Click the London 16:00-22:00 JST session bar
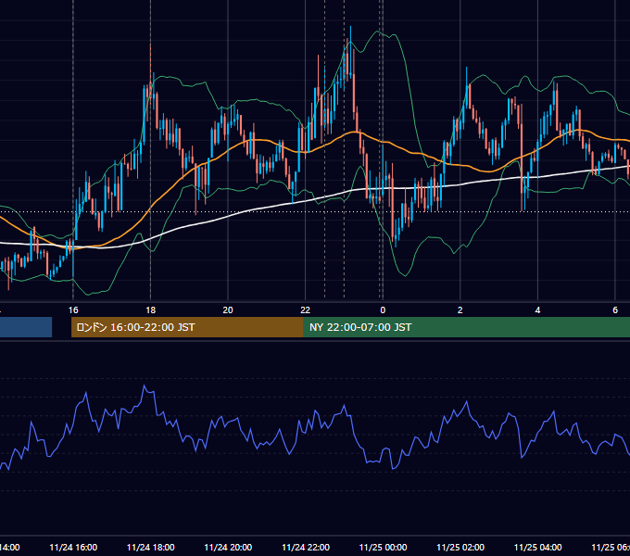This screenshot has height=556, width=630. coord(187,327)
